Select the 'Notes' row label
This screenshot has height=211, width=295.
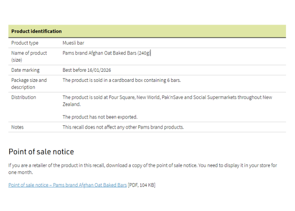[x=18, y=127]
